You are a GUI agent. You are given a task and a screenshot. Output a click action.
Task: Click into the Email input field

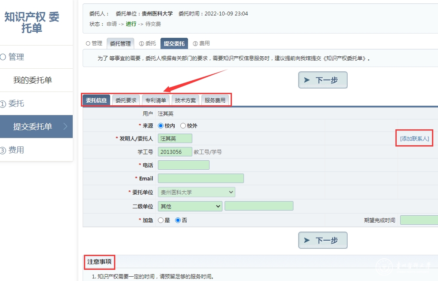200,178
